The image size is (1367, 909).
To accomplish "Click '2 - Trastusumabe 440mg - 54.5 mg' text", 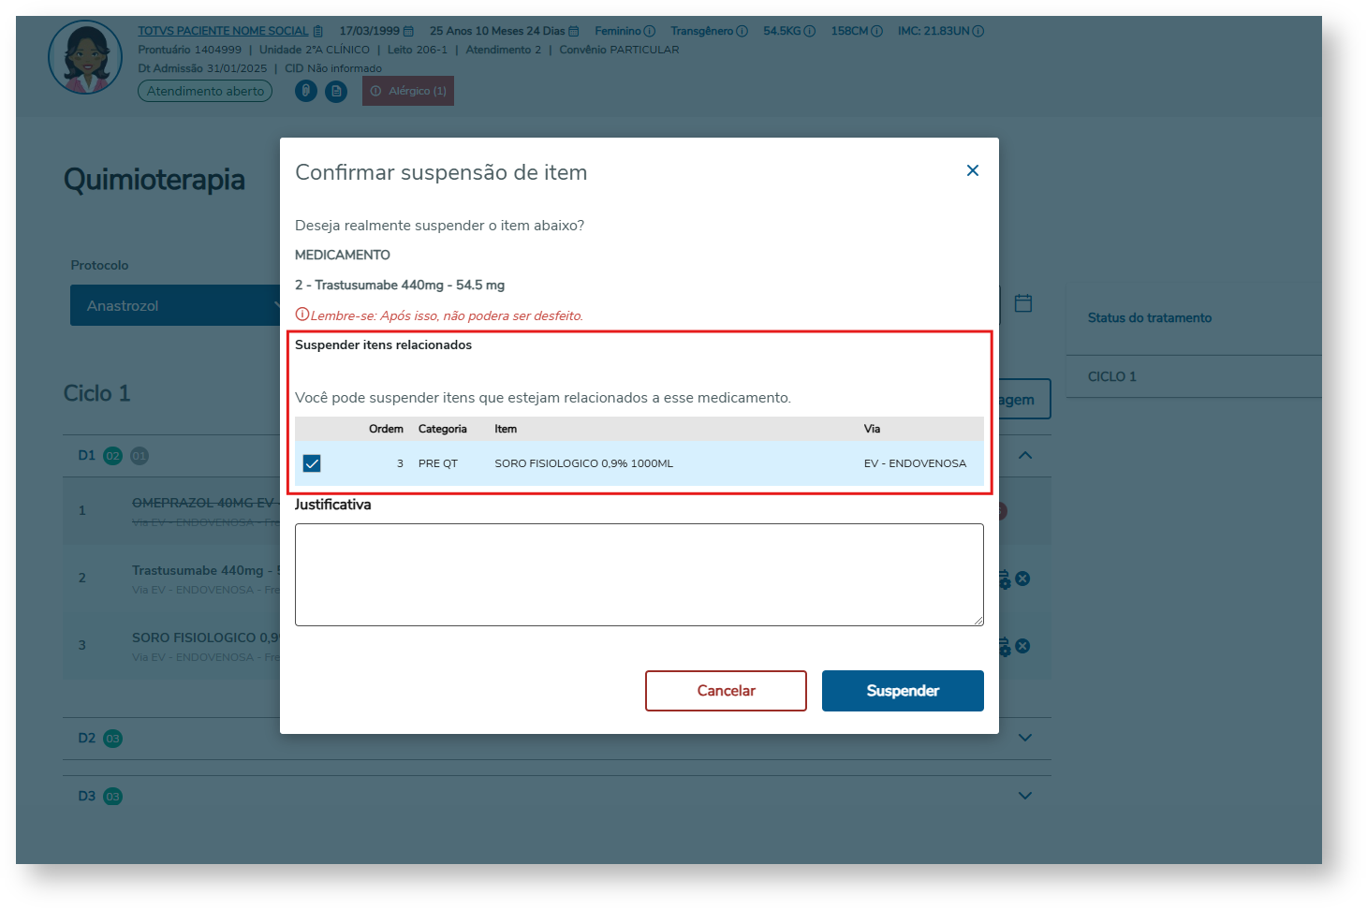I will [400, 285].
